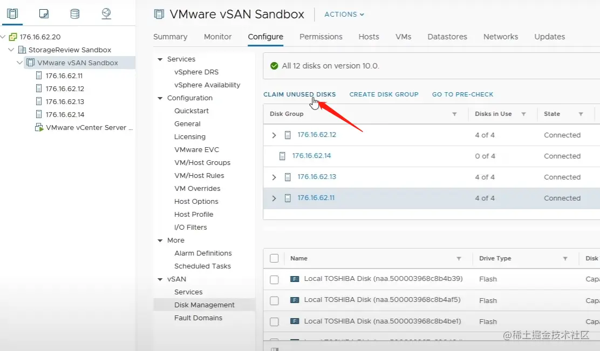Collapse the vSAN section
This screenshot has width=600, height=351.
coord(160,279)
